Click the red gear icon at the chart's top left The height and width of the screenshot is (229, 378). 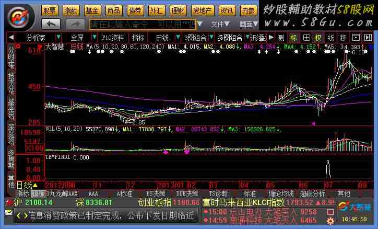tap(18, 46)
